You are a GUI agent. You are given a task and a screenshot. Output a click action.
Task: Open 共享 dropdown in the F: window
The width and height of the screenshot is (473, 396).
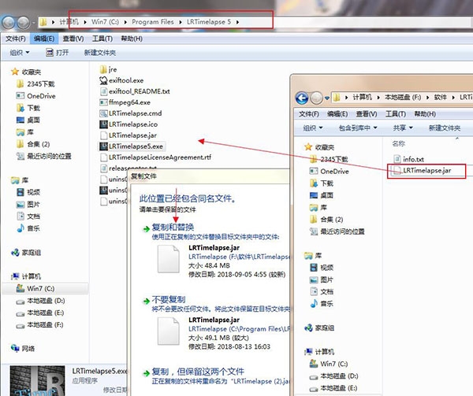[x=403, y=128]
